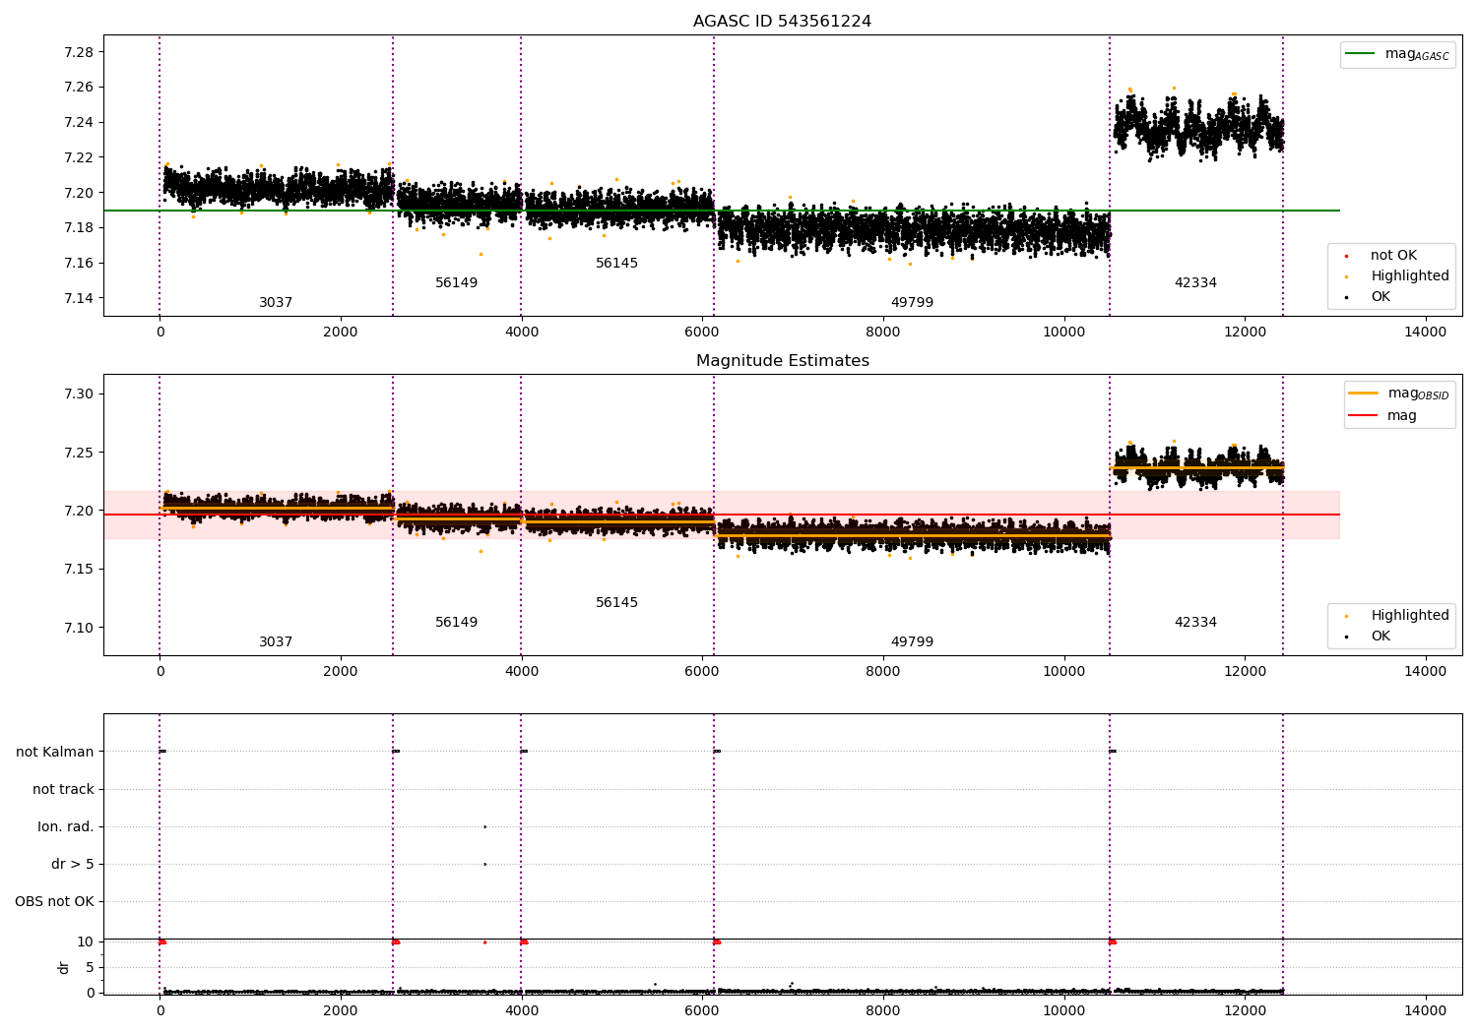This screenshot has height=1033, width=1477.
Task: Click the isolated red dr marker near x 3600
Action: coord(484,942)
